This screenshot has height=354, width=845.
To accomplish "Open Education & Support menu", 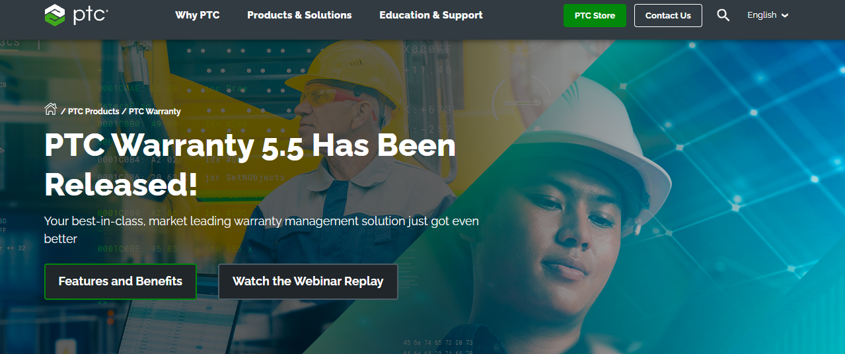I will coord(431,15).
